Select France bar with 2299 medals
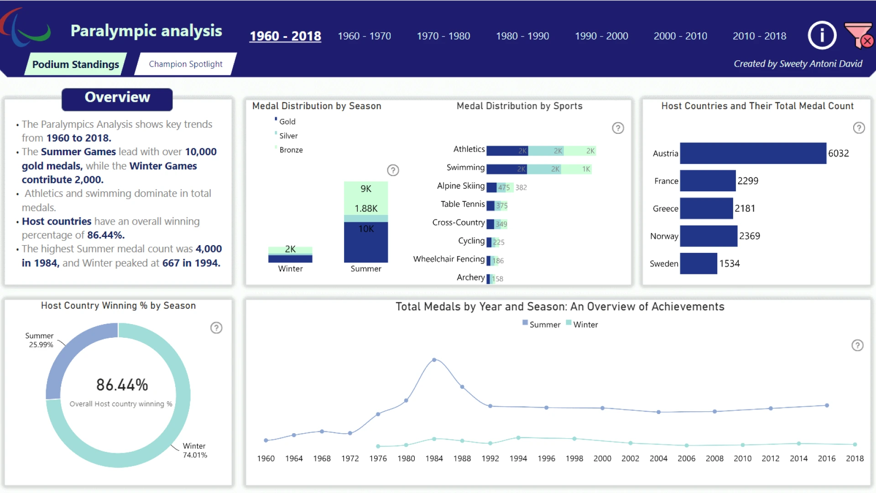Screen dimensions: 876x493 pyautogui.click(x=708, y=181)
